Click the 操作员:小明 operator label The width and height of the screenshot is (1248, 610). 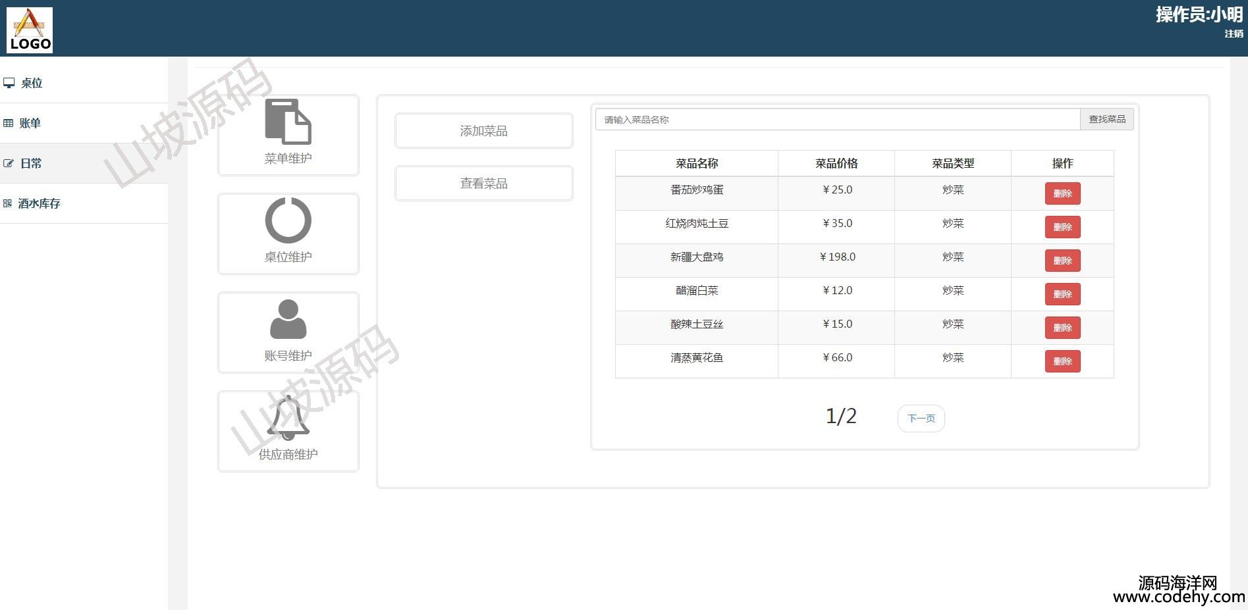pyautogui.click(x=1199, y=14)
